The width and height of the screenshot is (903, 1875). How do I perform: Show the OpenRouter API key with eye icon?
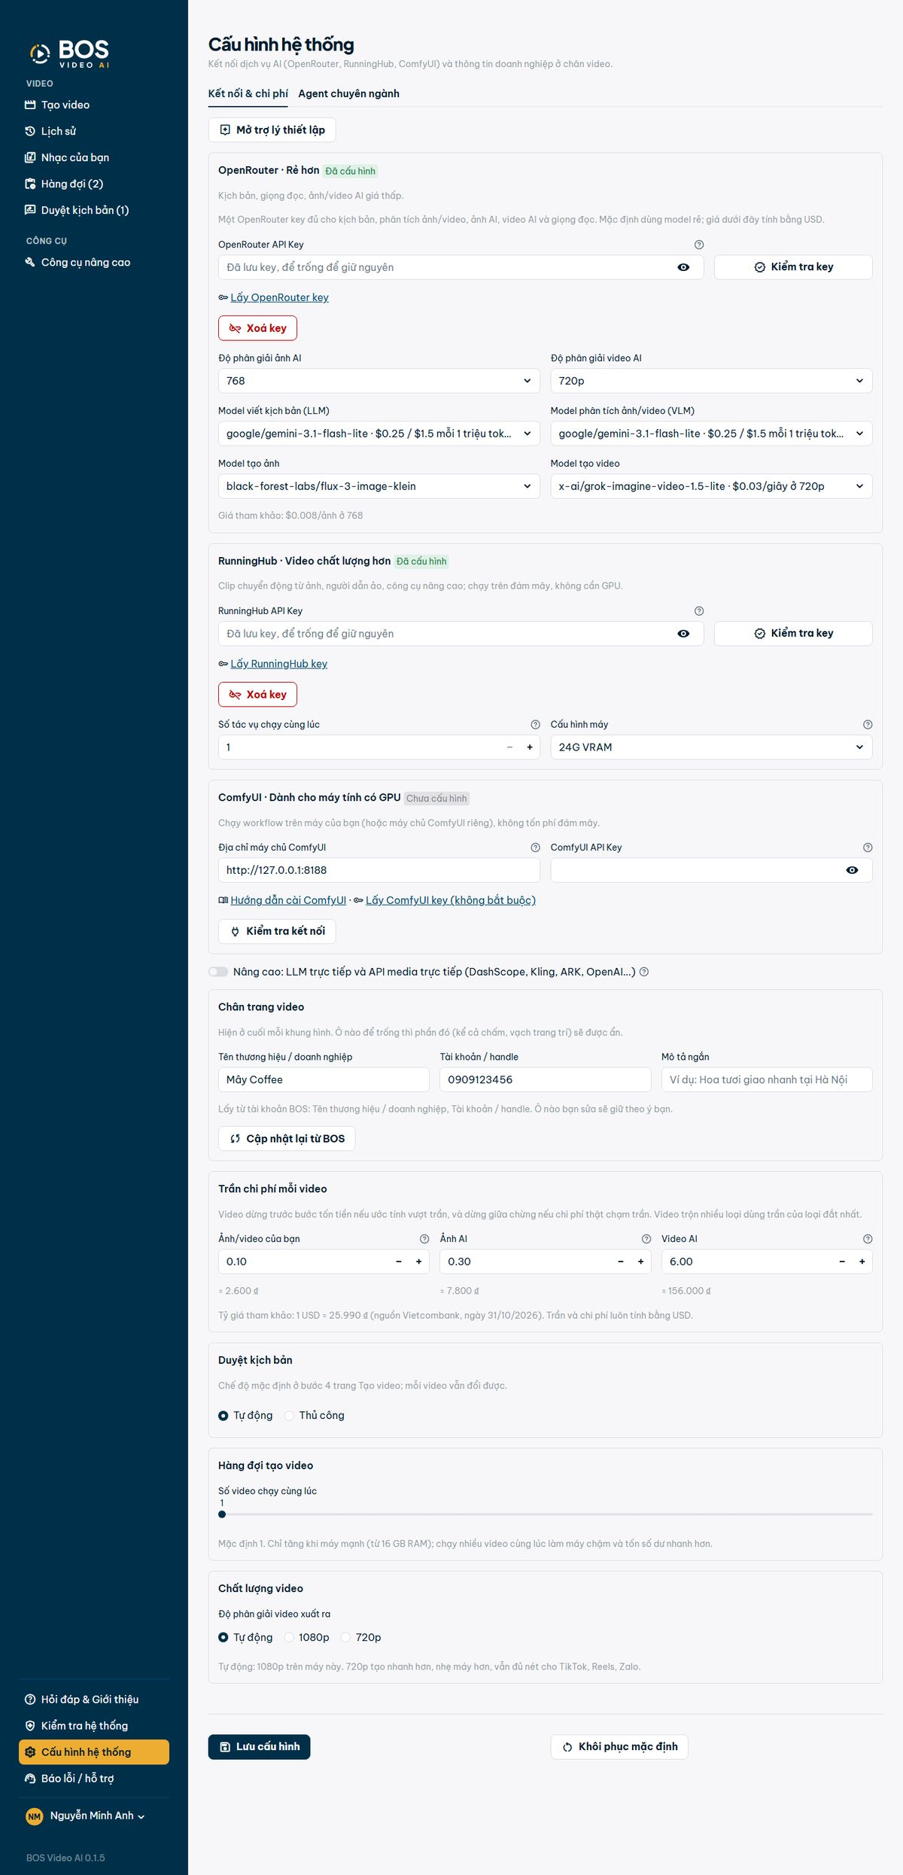(x=683, y=267)
